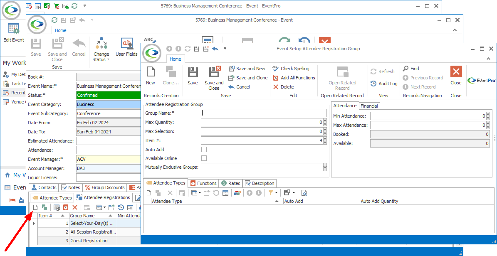Click shopping cart icon in main toolbar

tap(56, 6)
